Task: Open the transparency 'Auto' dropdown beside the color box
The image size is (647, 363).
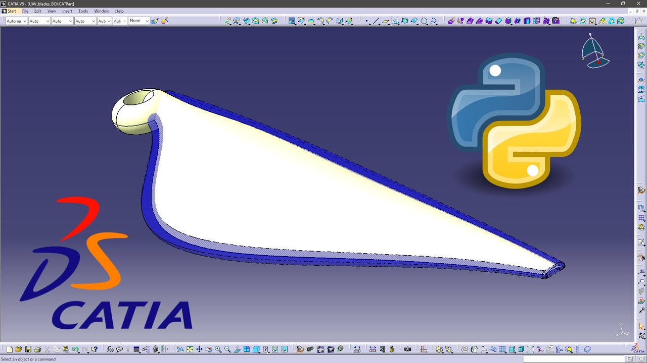Action: click(39, 21)
